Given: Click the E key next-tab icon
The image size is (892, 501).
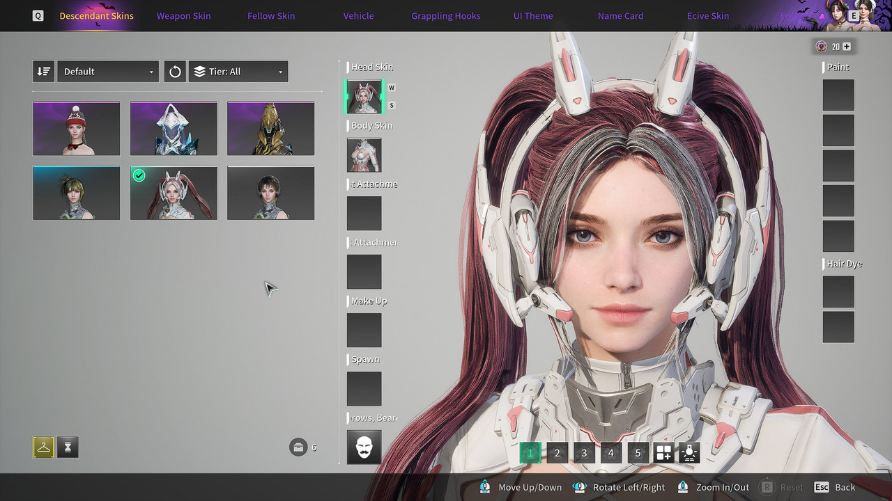Looking at the screenshot, I should tap(853, 15).
